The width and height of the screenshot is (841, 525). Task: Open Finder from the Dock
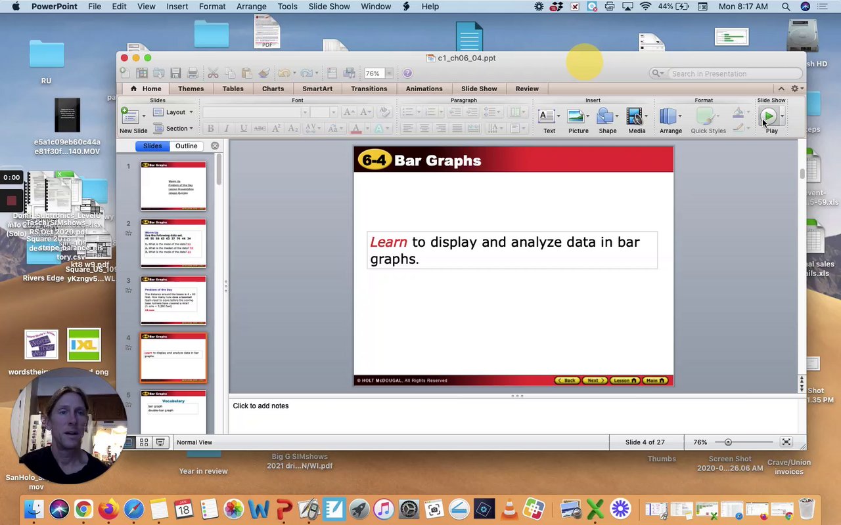pos(34,509)
